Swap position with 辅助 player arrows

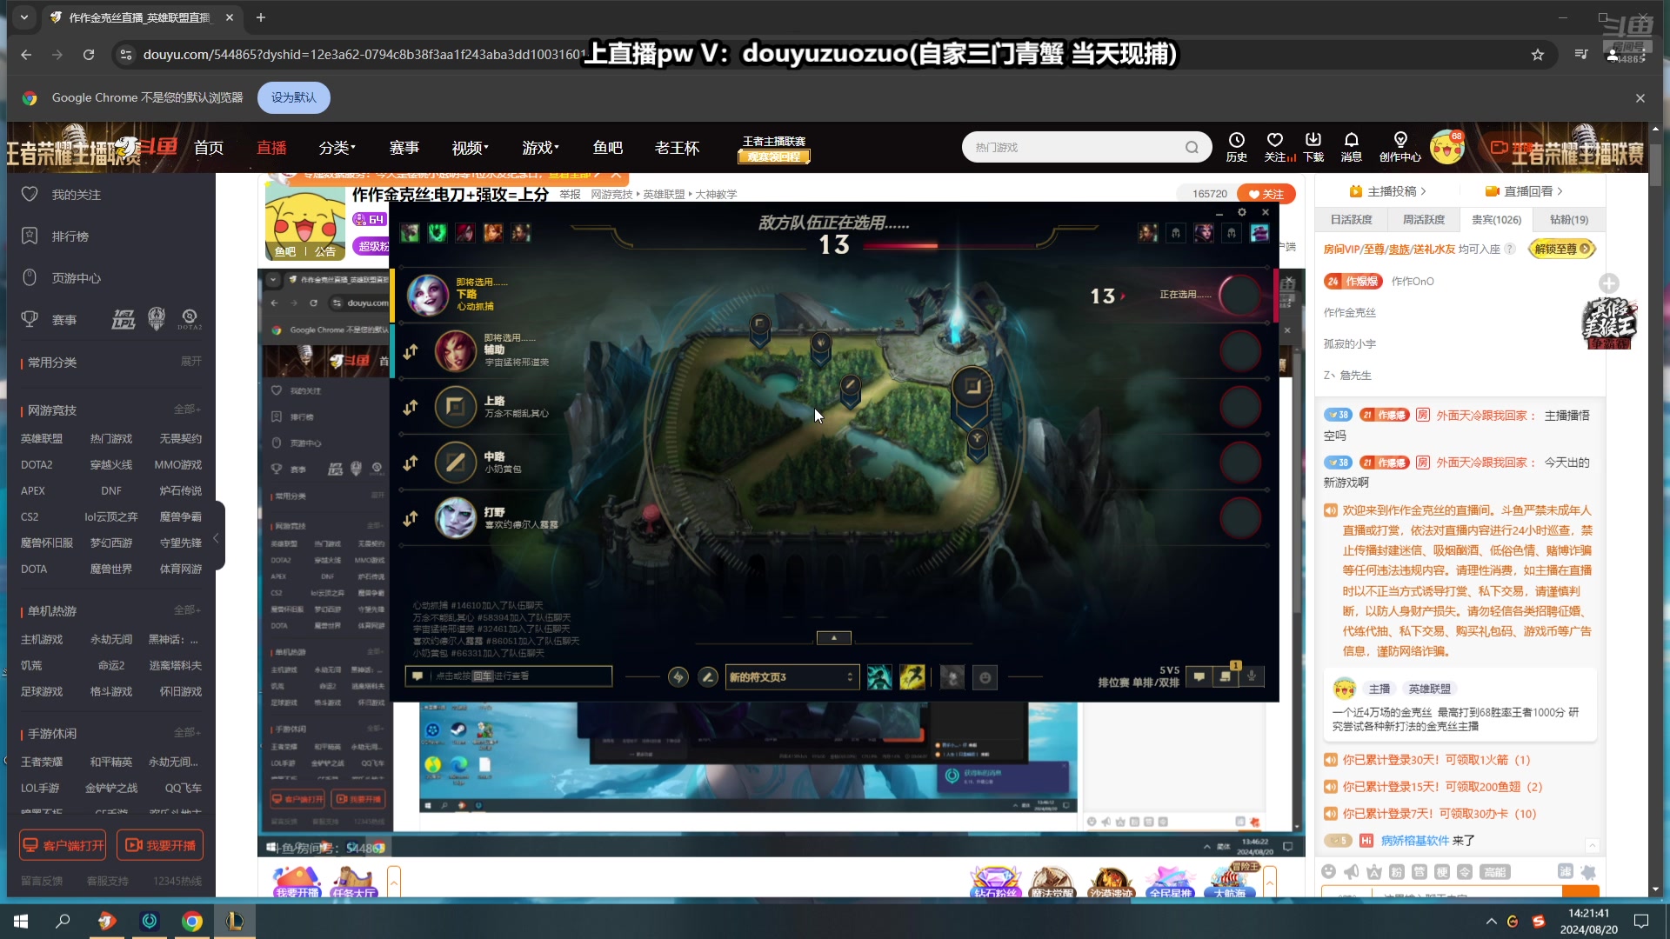[x=411, y=351]
